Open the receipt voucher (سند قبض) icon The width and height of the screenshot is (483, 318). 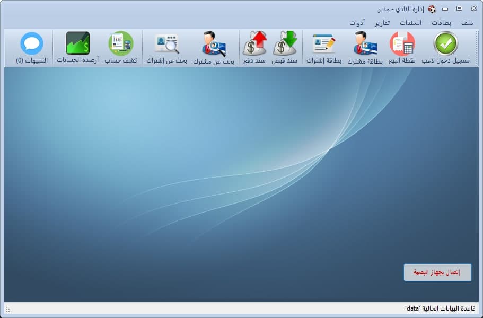click(x=284, y=48)
